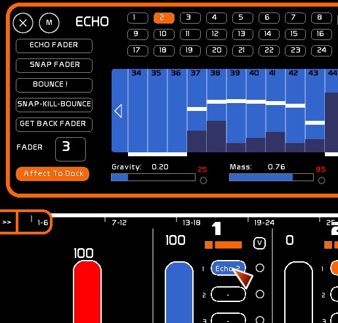Image resolution: width=338 pixels, height=323 pixels.
Task: Click the SNAP-KILL-BOUNCE button
Action: [54, 105]
